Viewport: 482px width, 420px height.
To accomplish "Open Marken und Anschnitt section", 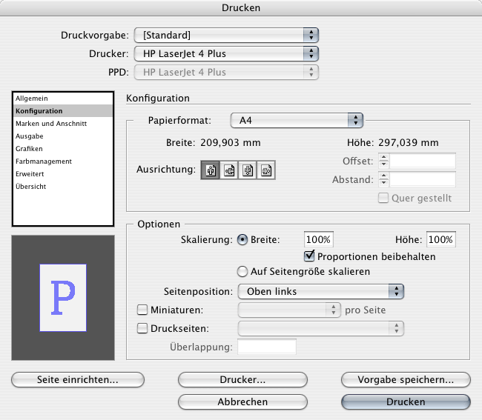I will coord(51,124).
